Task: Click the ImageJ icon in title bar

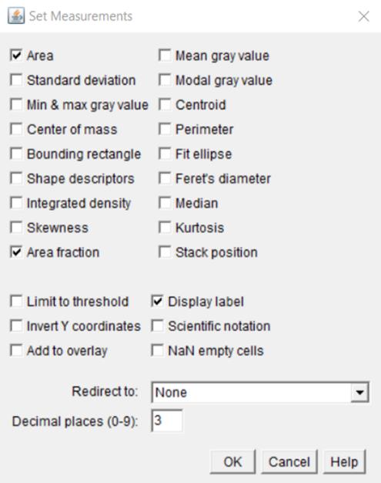Action: pos(16,16)
